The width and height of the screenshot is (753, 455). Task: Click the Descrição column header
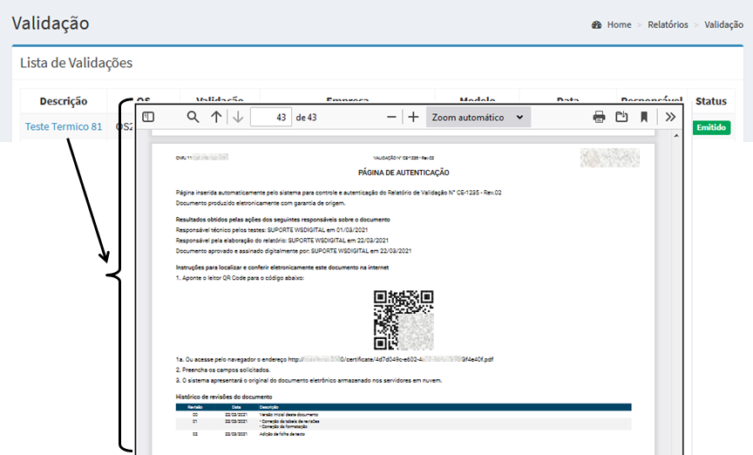pos(64,101)
